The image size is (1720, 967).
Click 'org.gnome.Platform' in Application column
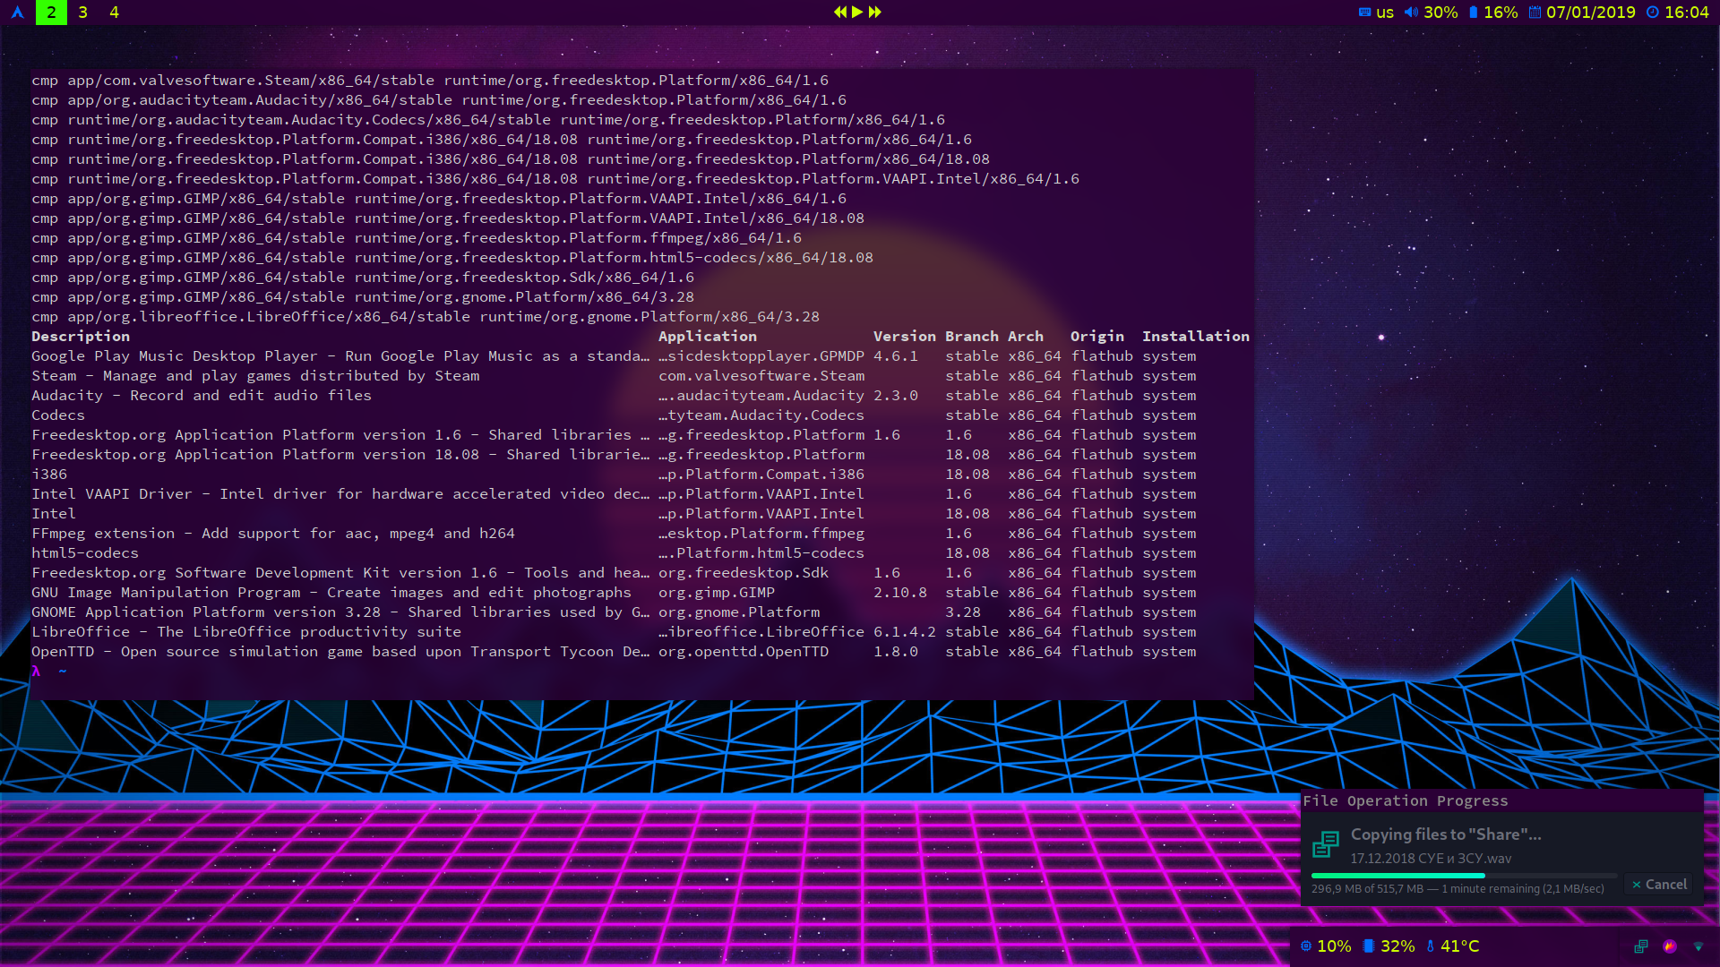click(x=739, y=612)
